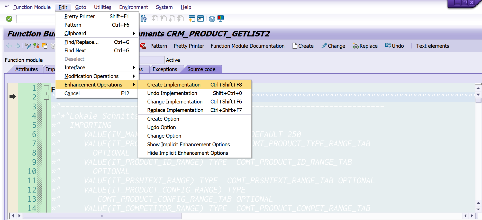Open the Goto menu
The image size is (482, 220).
(x=81, y=7)
